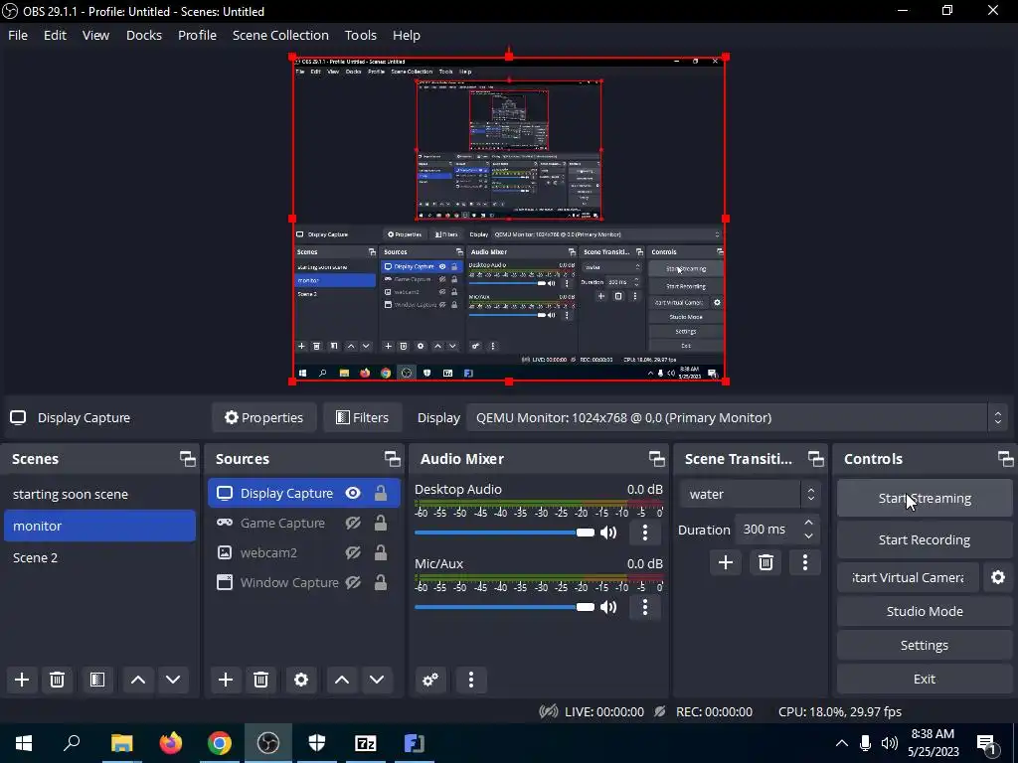Open OBS Settings button
Screen dimensions: 1018x763
[925, 645]
